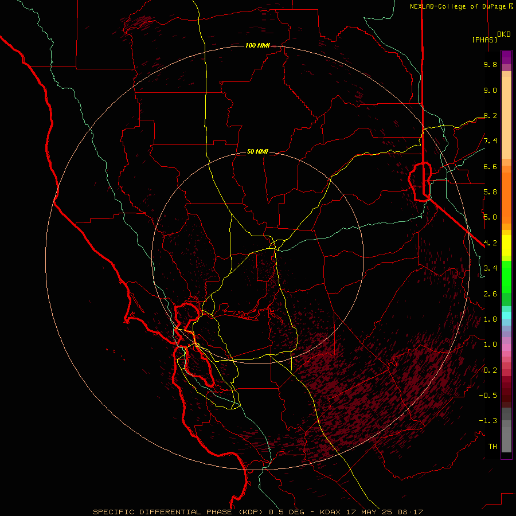
Task: Click the "100 NMI" range ring label
Action: click(x=257, y=45)
